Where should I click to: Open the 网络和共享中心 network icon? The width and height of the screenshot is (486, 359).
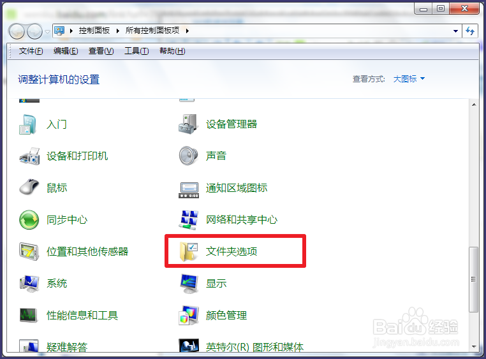tap(188, 220)
